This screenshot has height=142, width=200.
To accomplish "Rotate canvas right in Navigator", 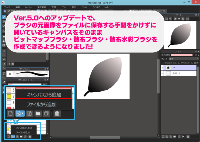I will (183, 19).
